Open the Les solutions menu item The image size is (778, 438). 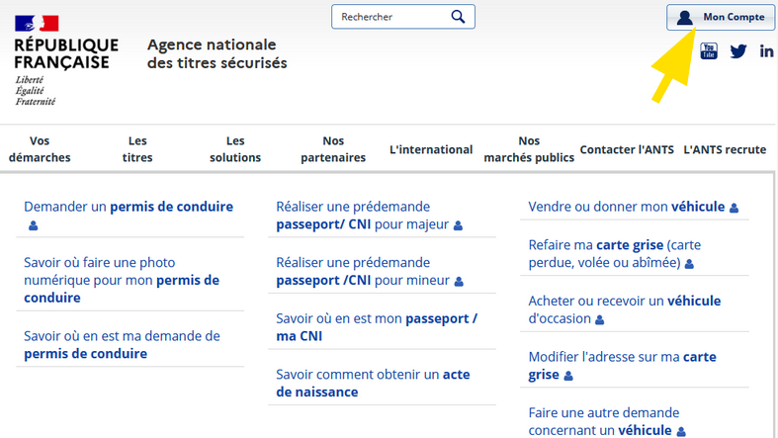pyautogui.click(x=235, y=149)
